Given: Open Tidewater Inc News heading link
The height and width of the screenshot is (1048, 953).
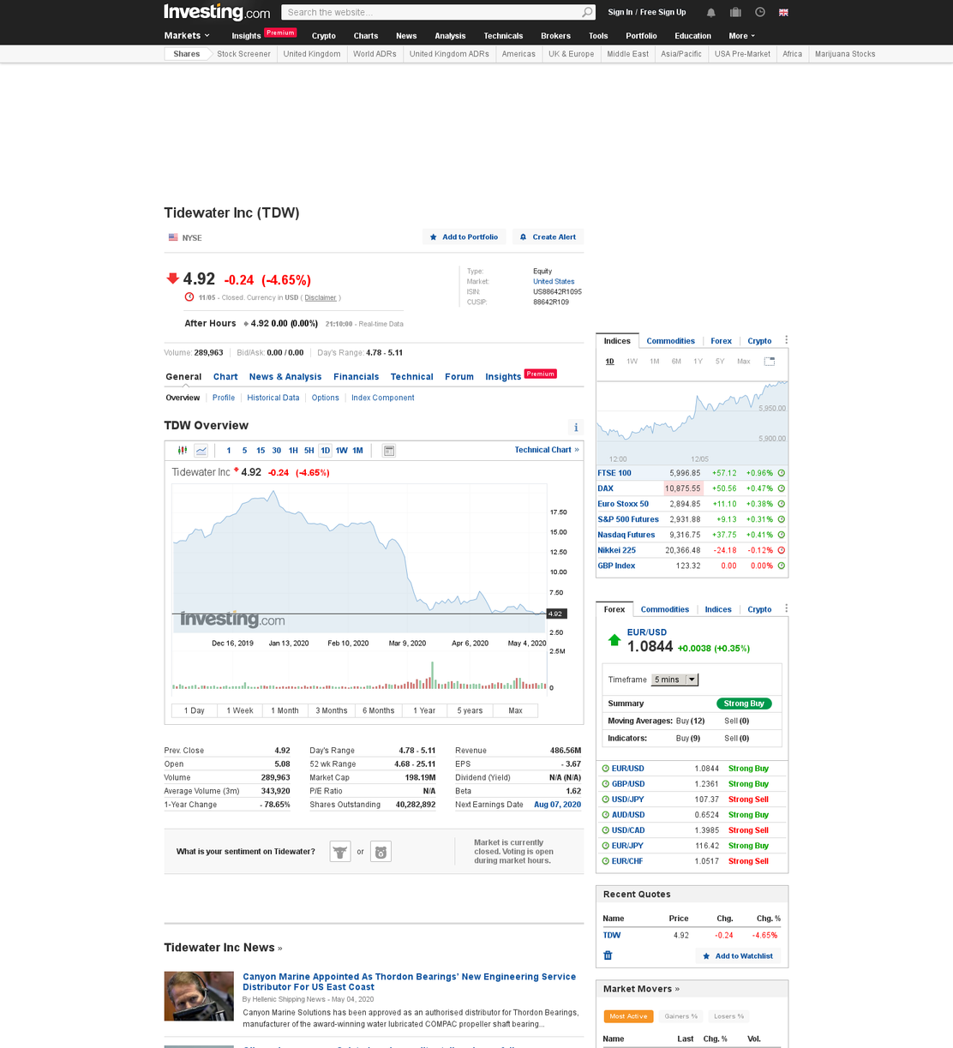Looking at the screenshot, I should [x=223, y=948].
